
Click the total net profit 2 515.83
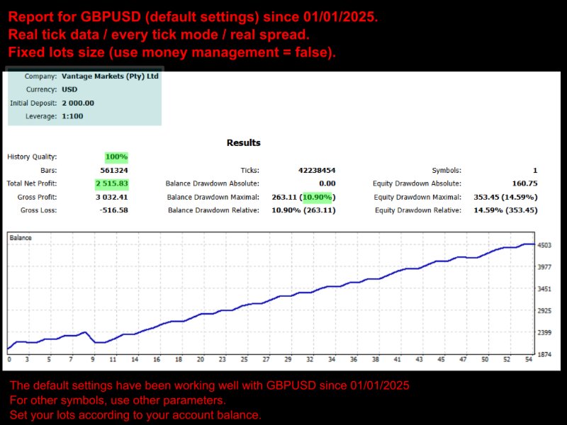[x=112, y=183]
